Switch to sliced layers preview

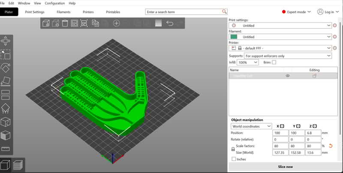point(18,165)
